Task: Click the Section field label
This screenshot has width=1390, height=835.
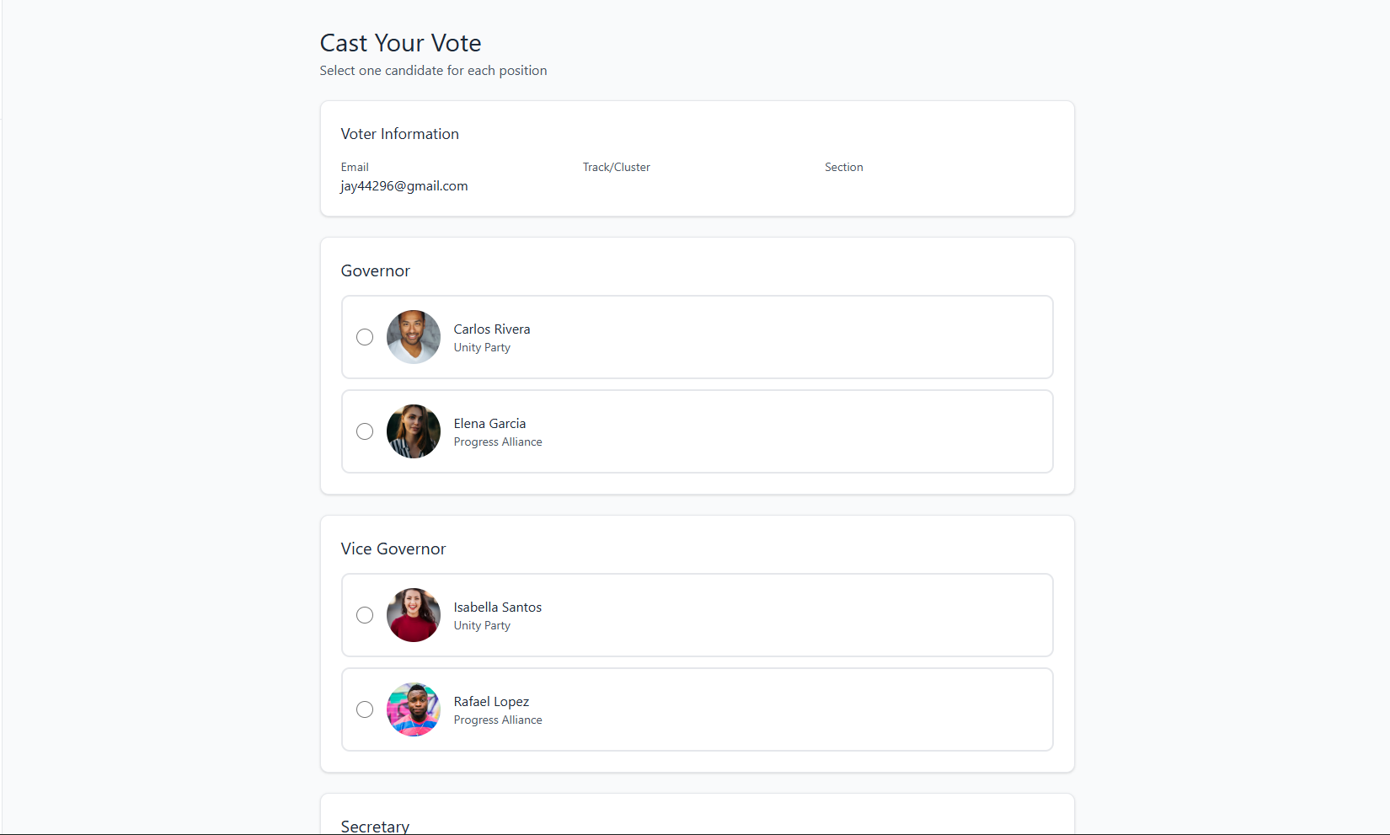Action: pos(844,168)
